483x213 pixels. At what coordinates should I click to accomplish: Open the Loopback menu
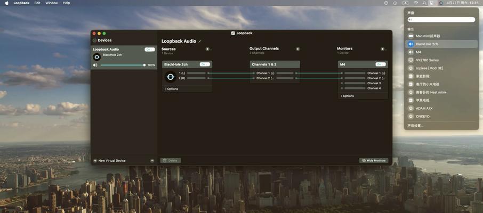coord(21,3)
